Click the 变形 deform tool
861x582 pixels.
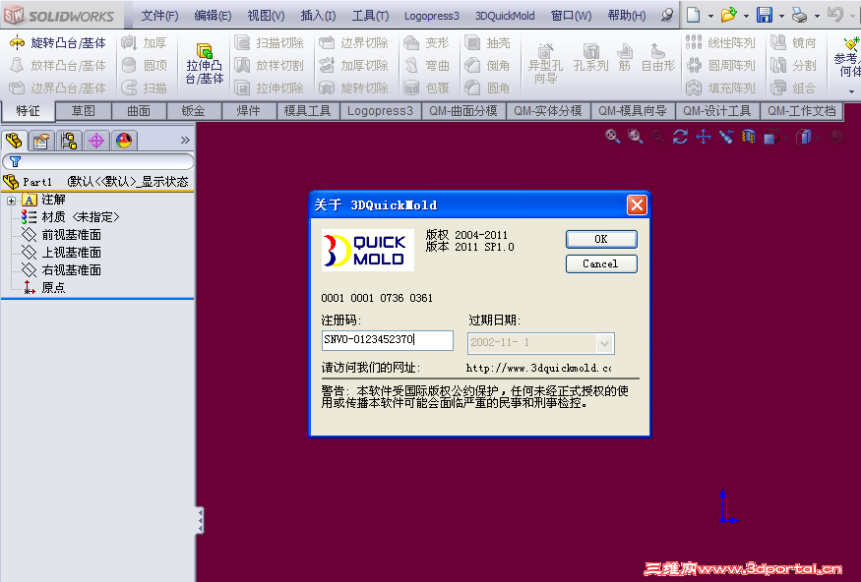(x=427, y=43)
